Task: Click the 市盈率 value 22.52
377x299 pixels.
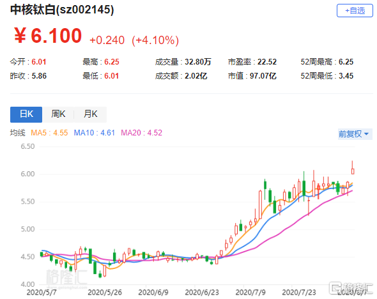Action: (267, 62)
